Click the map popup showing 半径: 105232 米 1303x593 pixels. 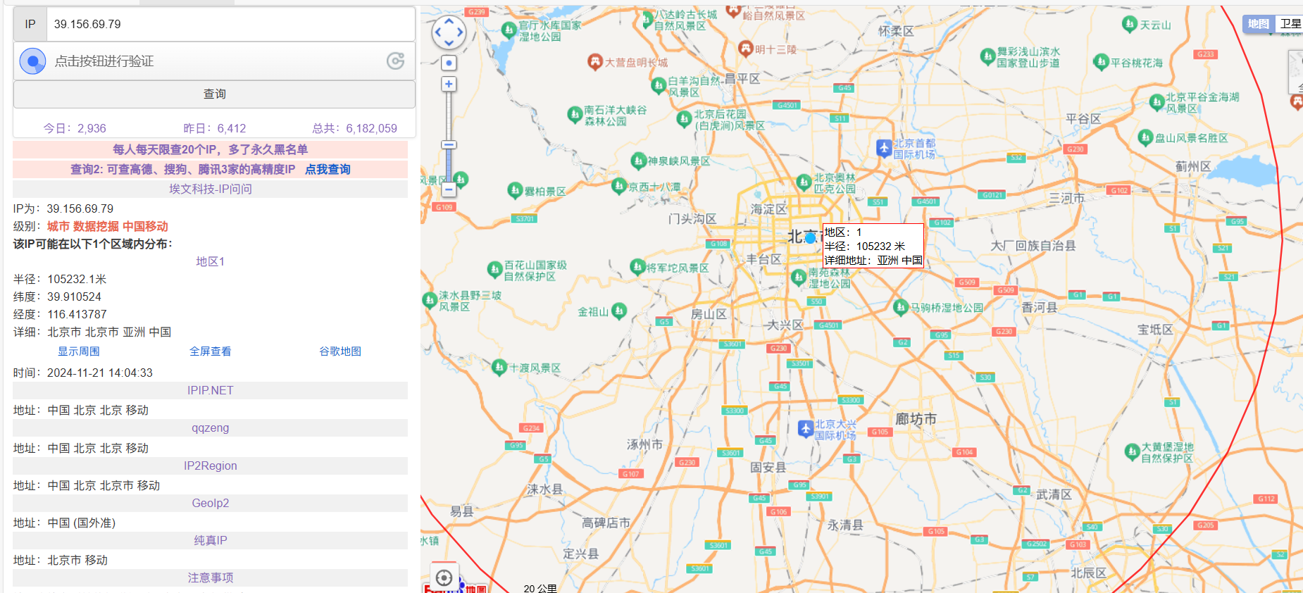873,246
